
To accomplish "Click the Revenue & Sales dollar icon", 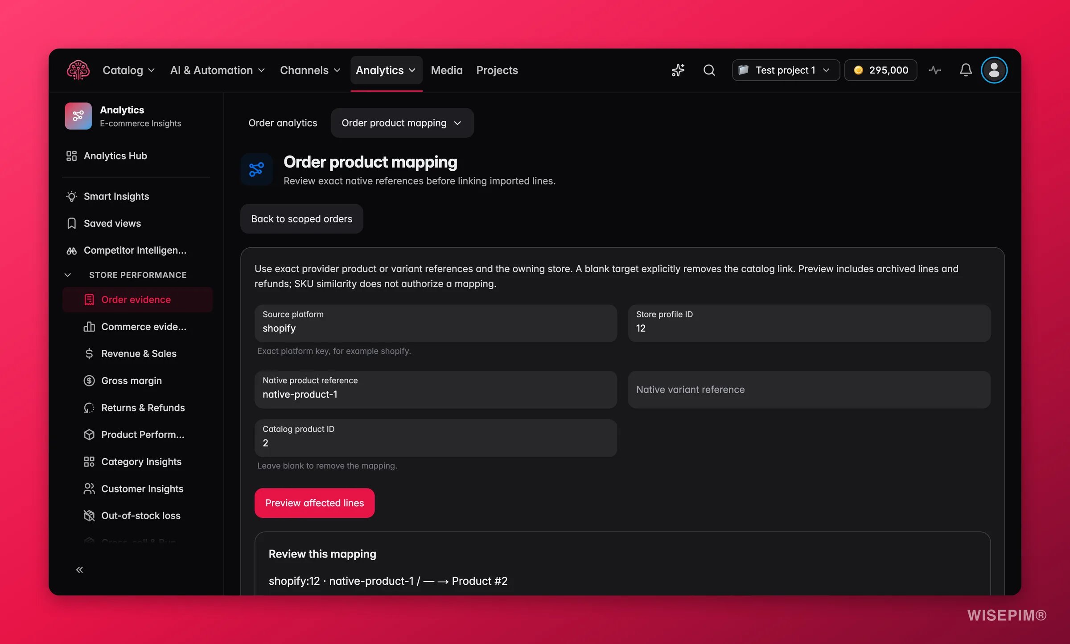I will tap(89, 353).
